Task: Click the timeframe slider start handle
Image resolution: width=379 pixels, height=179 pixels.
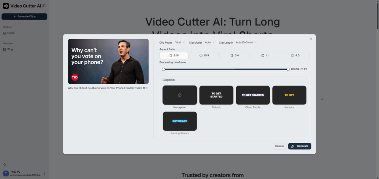Action: (163, 69)
